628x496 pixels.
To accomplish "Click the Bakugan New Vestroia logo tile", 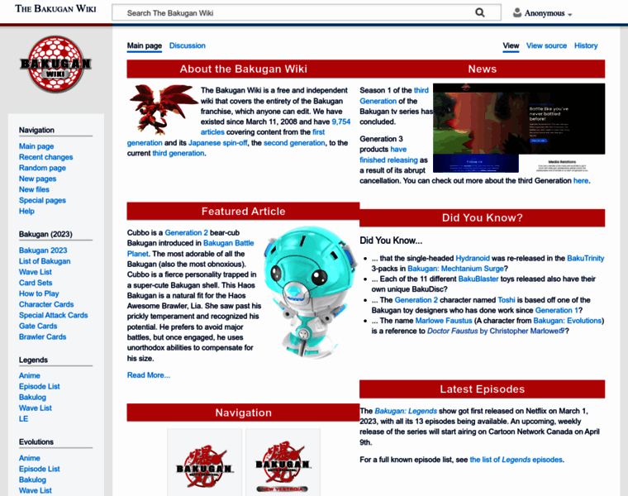I will (x=283, y=465).
